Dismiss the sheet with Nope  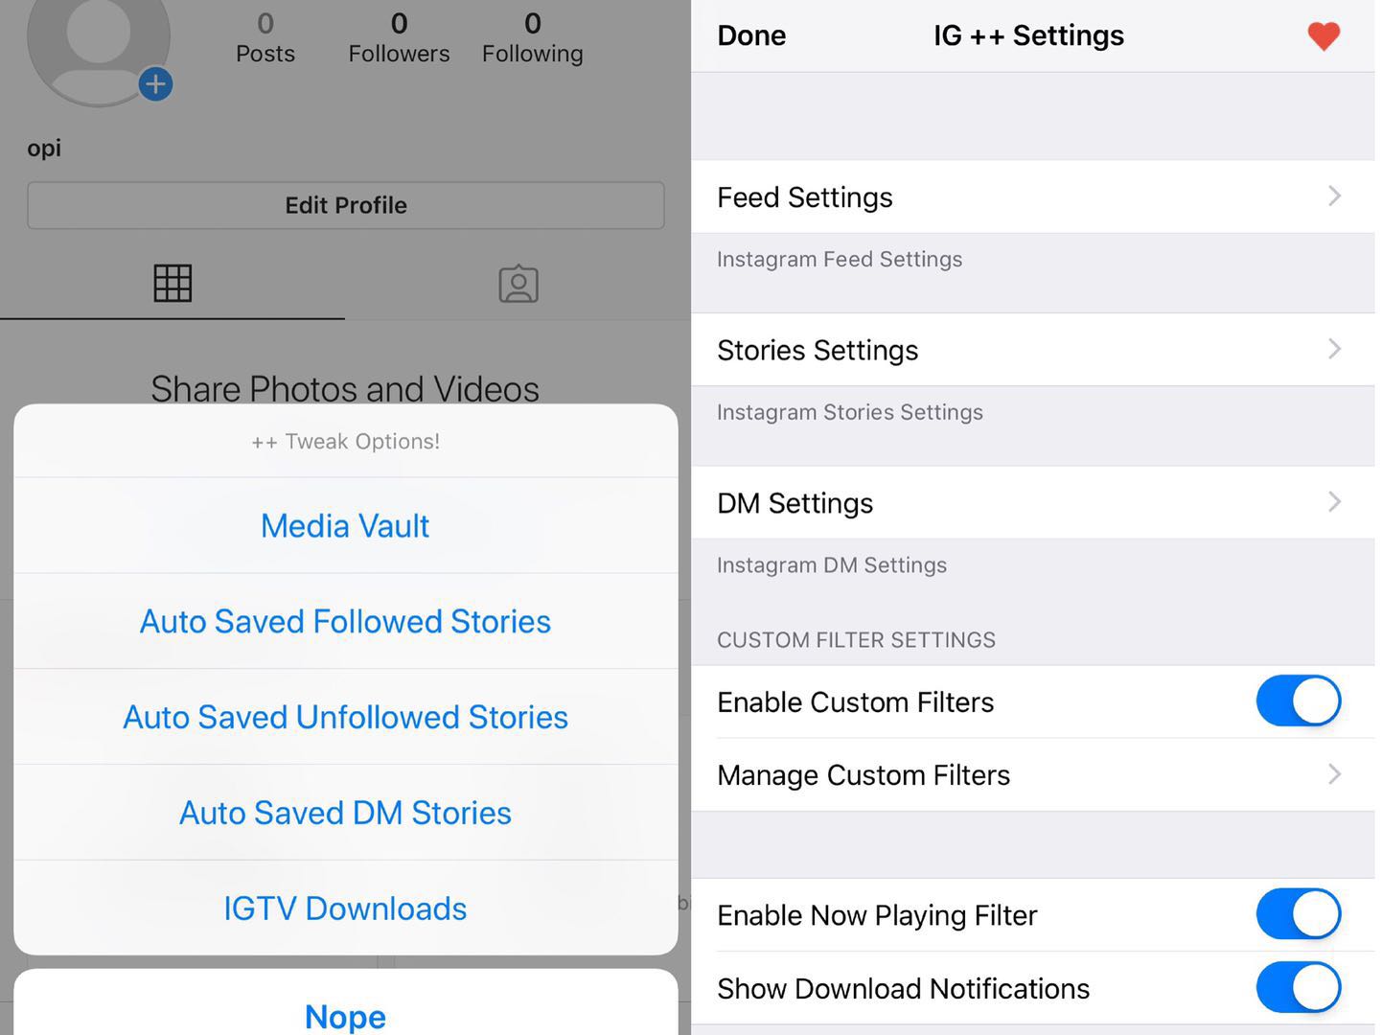(345, 1002)
